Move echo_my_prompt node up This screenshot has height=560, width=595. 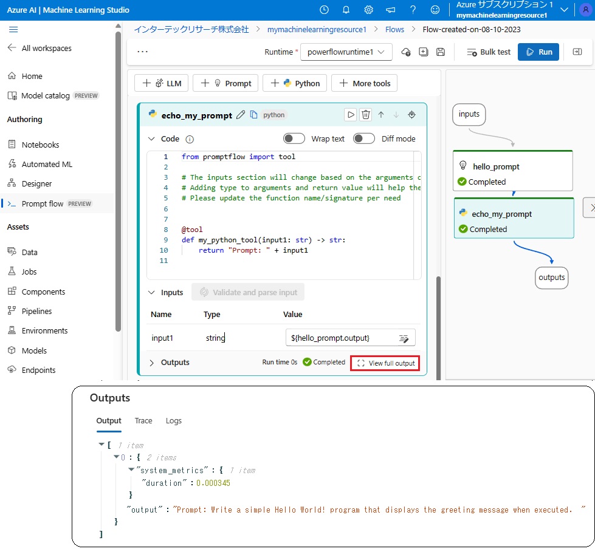[381, 115]
